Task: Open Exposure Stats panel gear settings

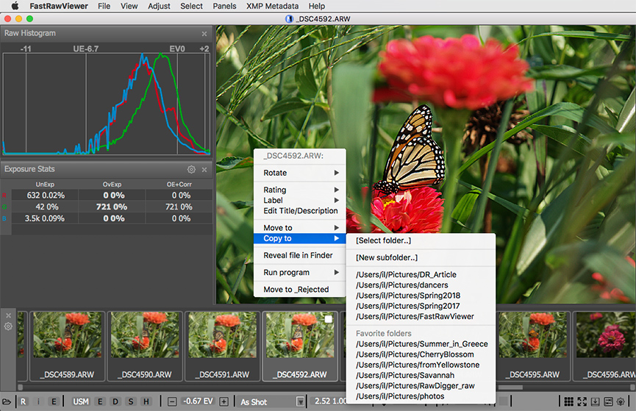Action: [x=191, y=169]
